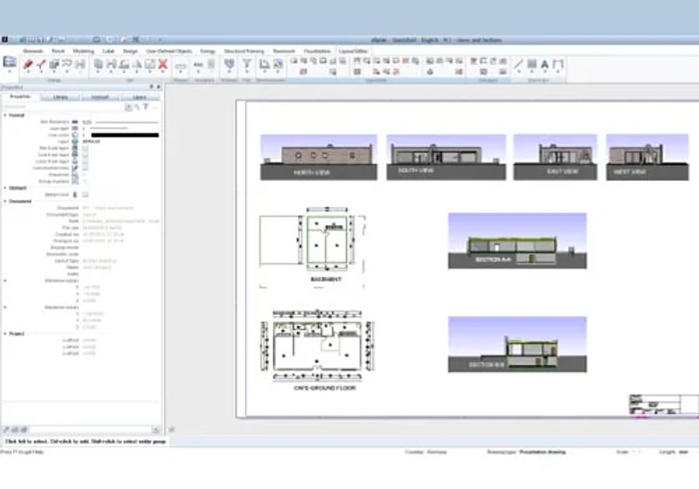The image size is (699, 489).
Task: Close the Properties palette
Action: [x=158, y=86]
